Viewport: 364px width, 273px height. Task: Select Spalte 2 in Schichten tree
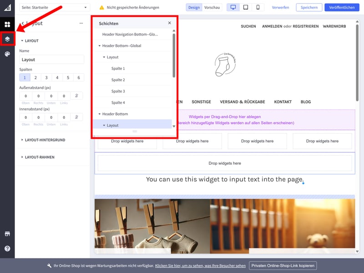118,80
